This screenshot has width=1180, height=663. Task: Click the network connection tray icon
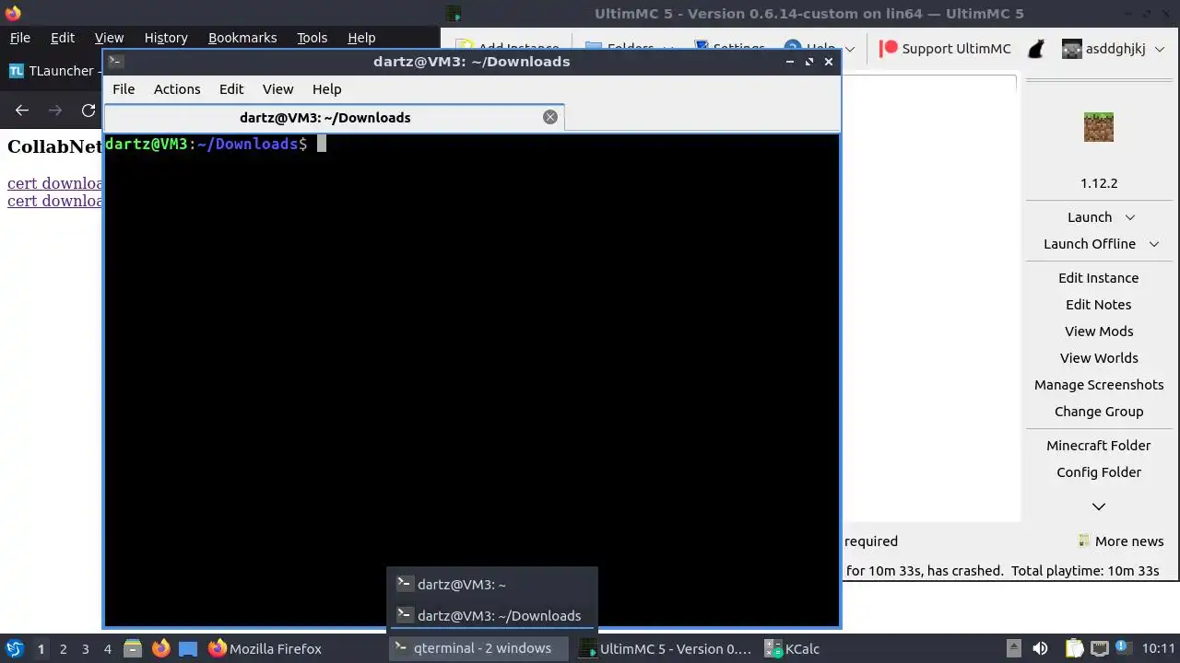(1099, 648)
